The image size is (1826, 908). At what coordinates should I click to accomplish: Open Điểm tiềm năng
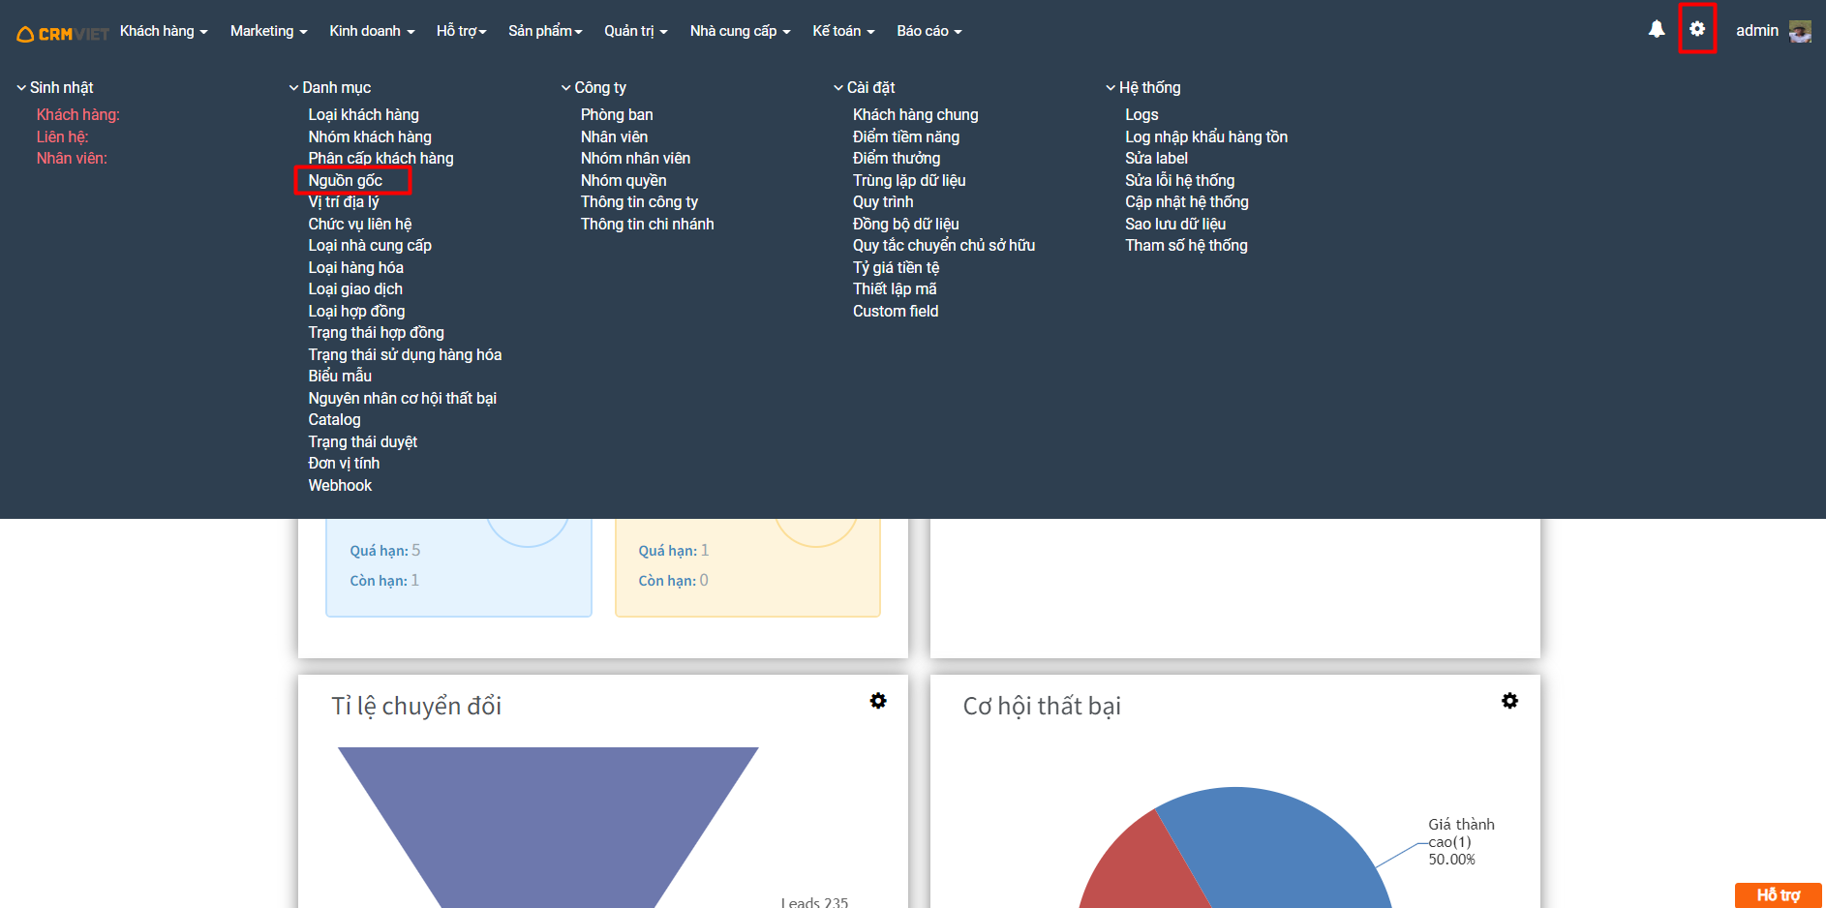click(x=906, y=137)
